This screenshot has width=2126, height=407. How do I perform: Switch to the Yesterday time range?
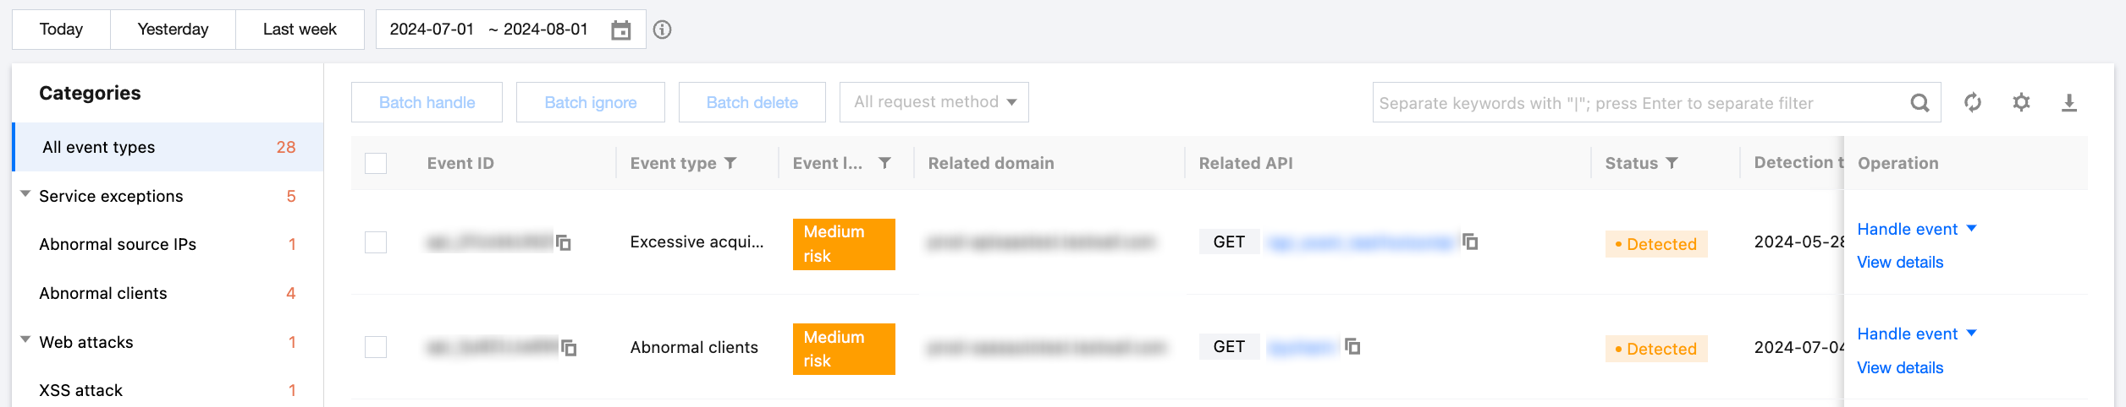pos(173,30)
